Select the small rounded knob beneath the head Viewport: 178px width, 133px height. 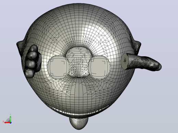(79, 123)
